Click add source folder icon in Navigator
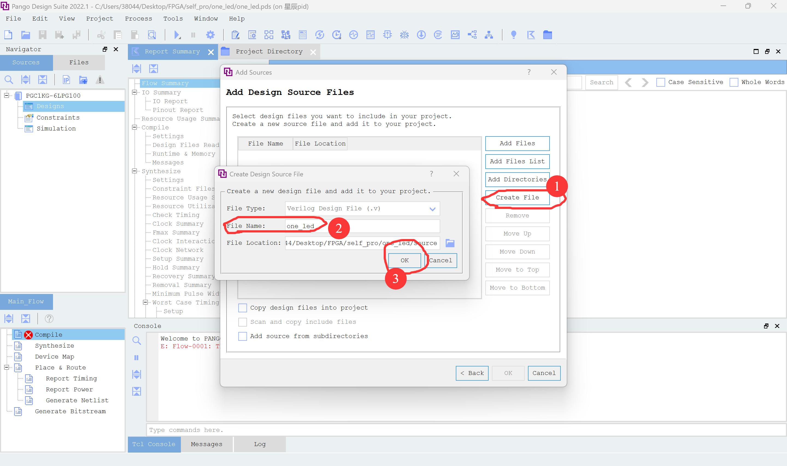The height and width of the screenshot is (466, 787). click(x=83, y=80)
